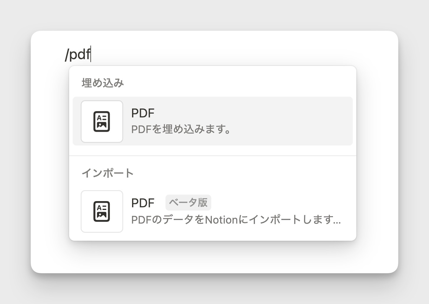
Task: Click the PDFのデータをNotionにインポートします description
Action: (236, 220)
